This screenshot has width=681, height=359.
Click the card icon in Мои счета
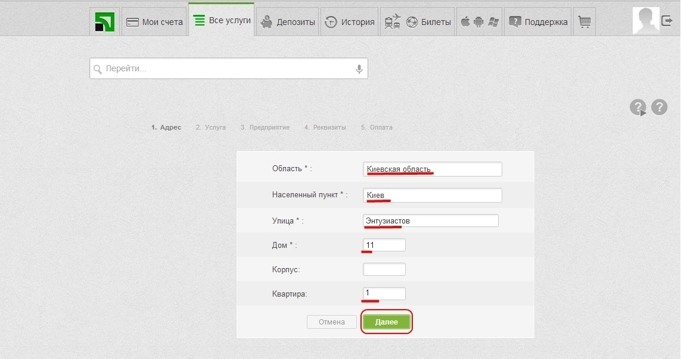click(x=132, y=22)
